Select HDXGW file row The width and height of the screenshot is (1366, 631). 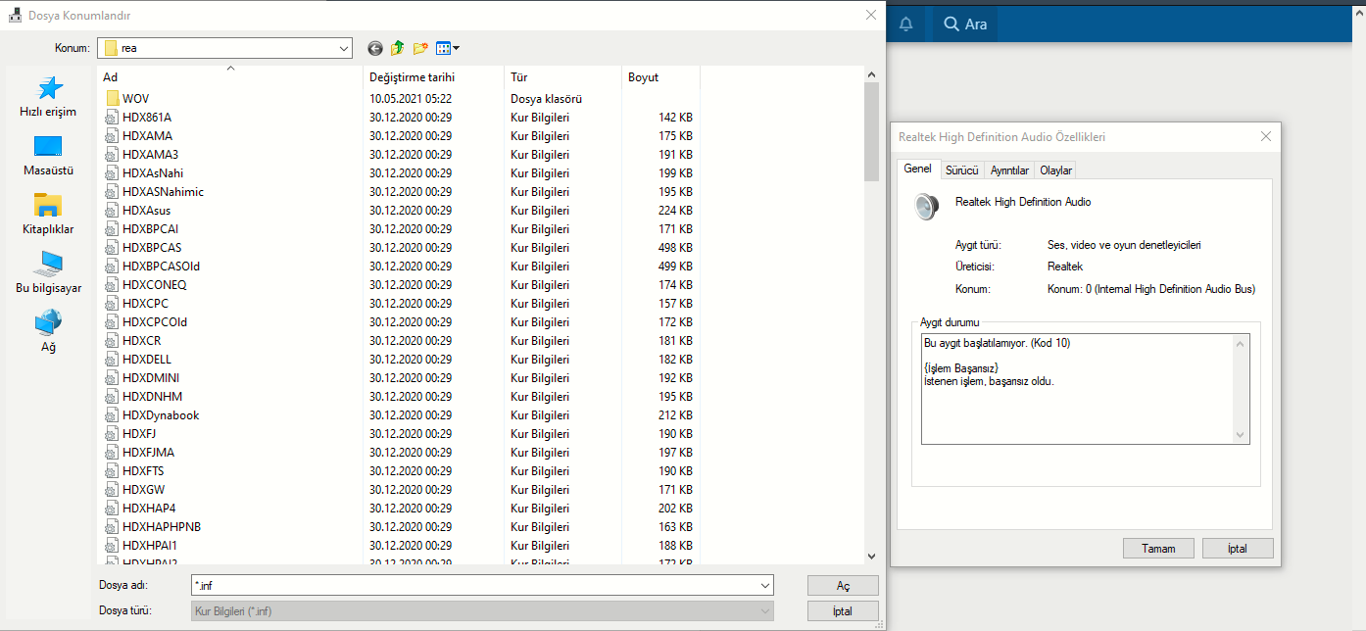point(401,490)
